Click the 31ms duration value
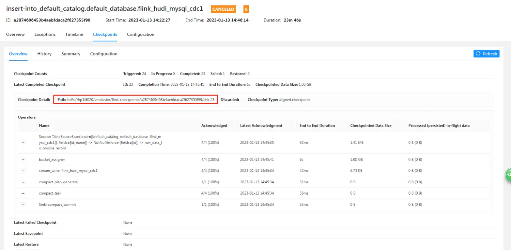 304,182
